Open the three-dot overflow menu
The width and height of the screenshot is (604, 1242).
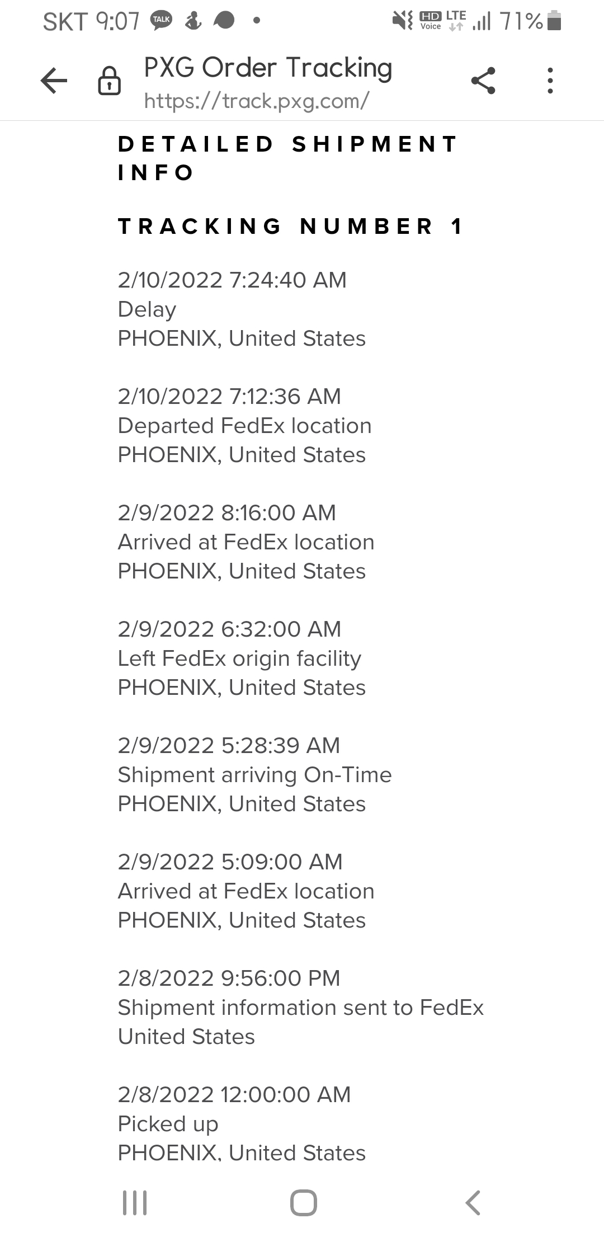pos(550,81)
